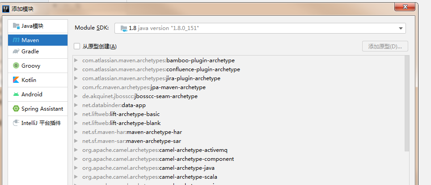Viewport: 431px width, 185px height.
Task: Select camel-archetype-scala row text
Action: point(150,177)
